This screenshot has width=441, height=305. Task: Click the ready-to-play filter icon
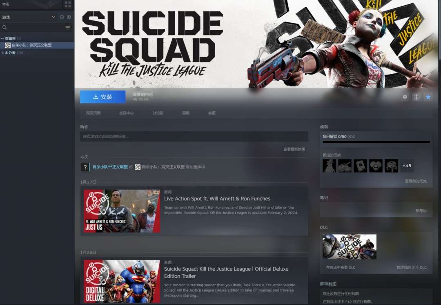coord(69,17)
